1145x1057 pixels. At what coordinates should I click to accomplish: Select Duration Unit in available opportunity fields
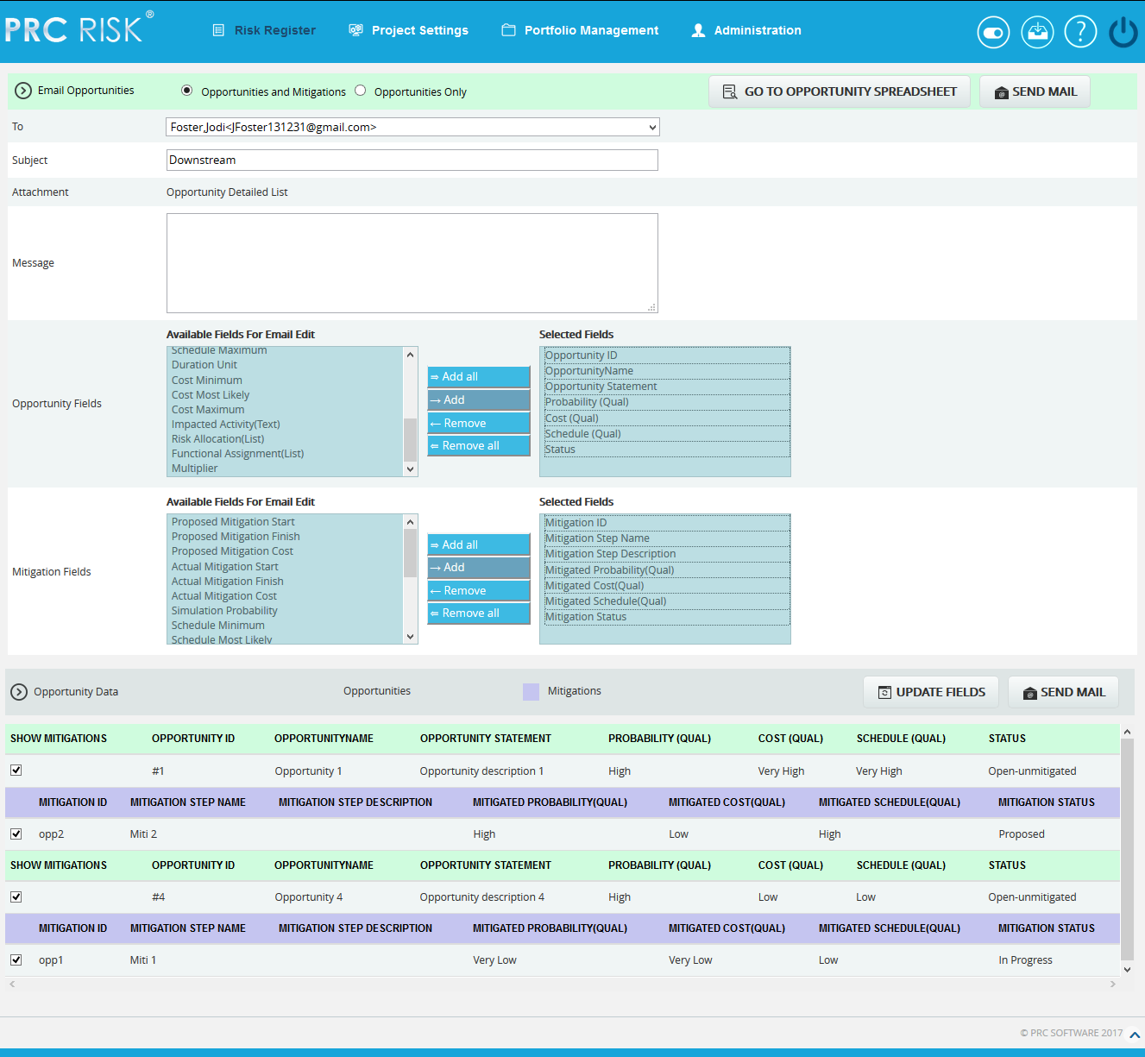204,365
